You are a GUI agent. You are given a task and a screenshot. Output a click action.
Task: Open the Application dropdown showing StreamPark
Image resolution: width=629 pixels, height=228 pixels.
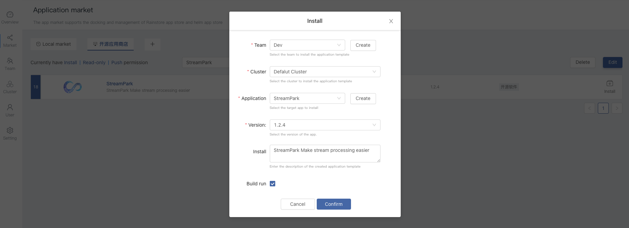[x=307, y=98]
